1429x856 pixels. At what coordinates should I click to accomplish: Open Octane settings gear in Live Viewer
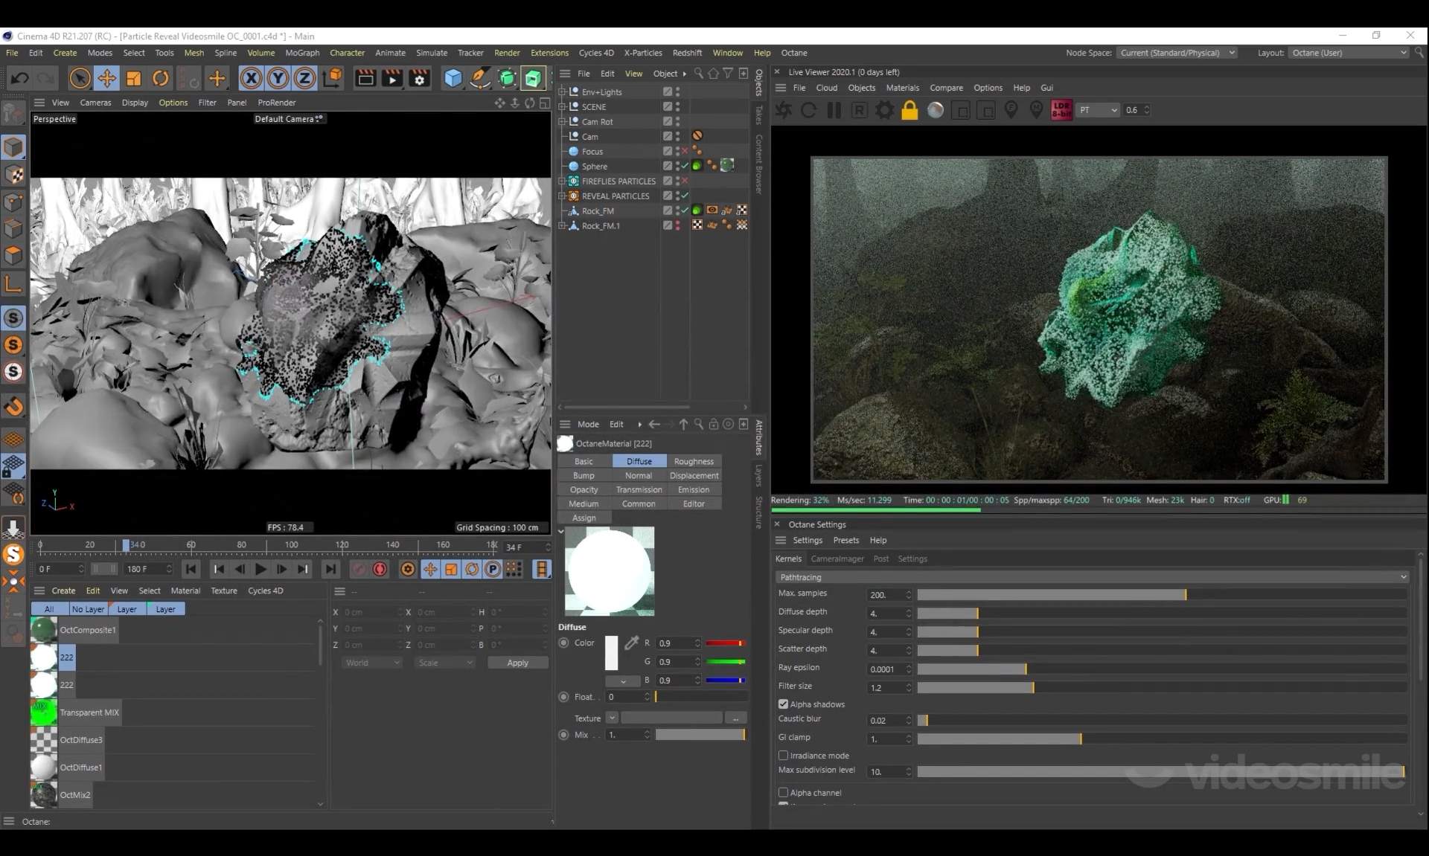click(884, 110)
